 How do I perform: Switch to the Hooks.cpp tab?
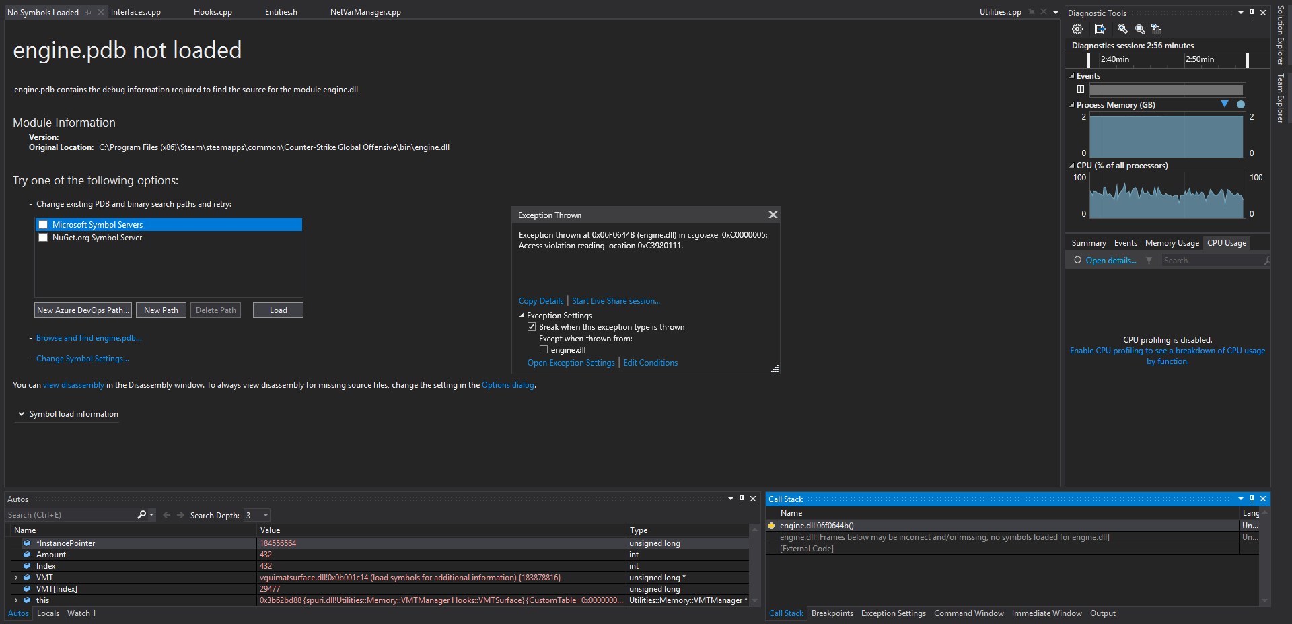tap(213, 12)
